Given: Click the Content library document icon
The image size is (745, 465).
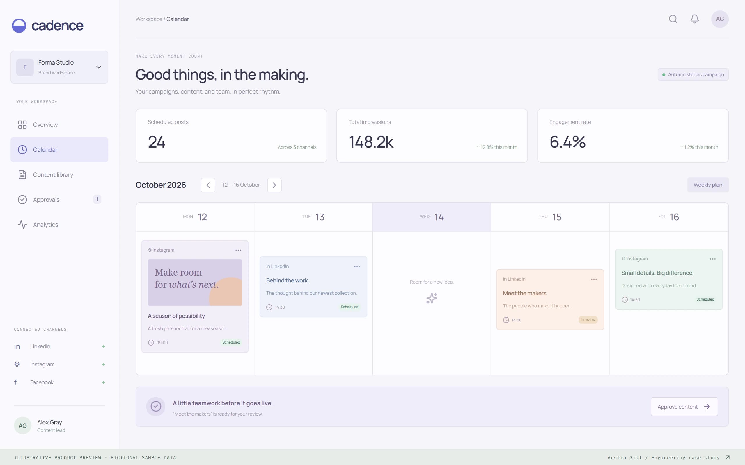Looking at the screenshot, I should pos(22,175).
